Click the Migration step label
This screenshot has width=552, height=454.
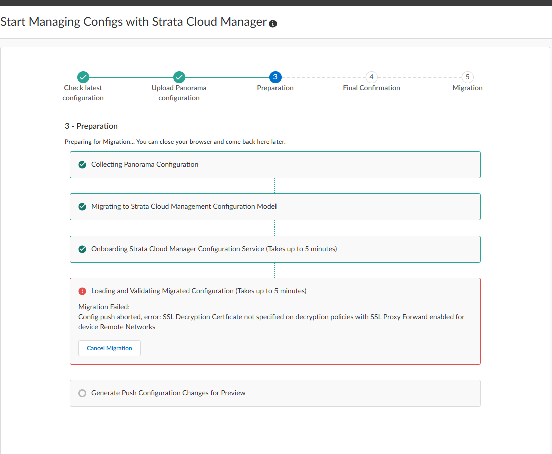[x=467, y=88]
